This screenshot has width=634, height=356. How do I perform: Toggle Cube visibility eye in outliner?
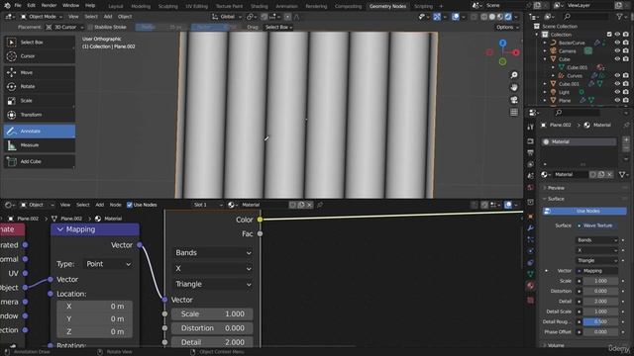617,59
